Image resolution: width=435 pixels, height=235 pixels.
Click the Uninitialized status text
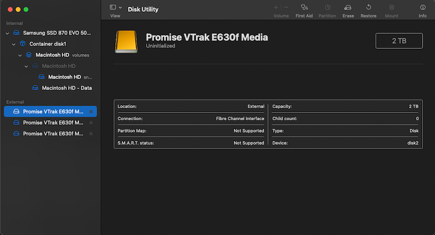click(160, 46)
